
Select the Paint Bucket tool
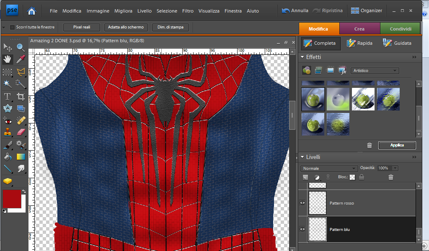tap(8, 156)
